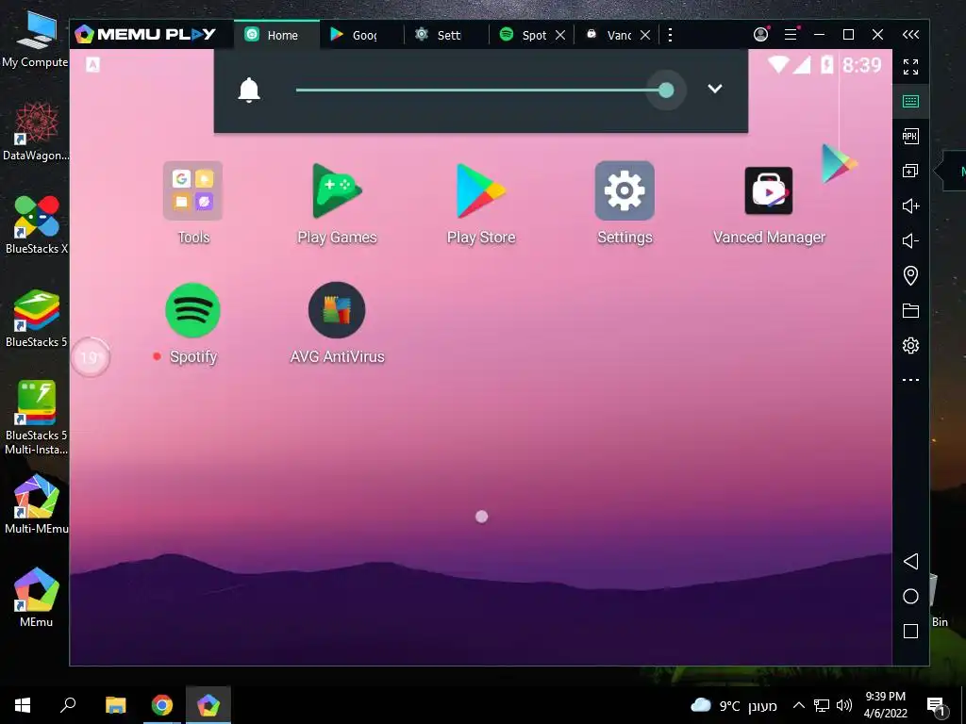Image resolution: width=966 pixels, height=724 pixels.
Task: Close the Spotify tab
Action: point(560,35)
